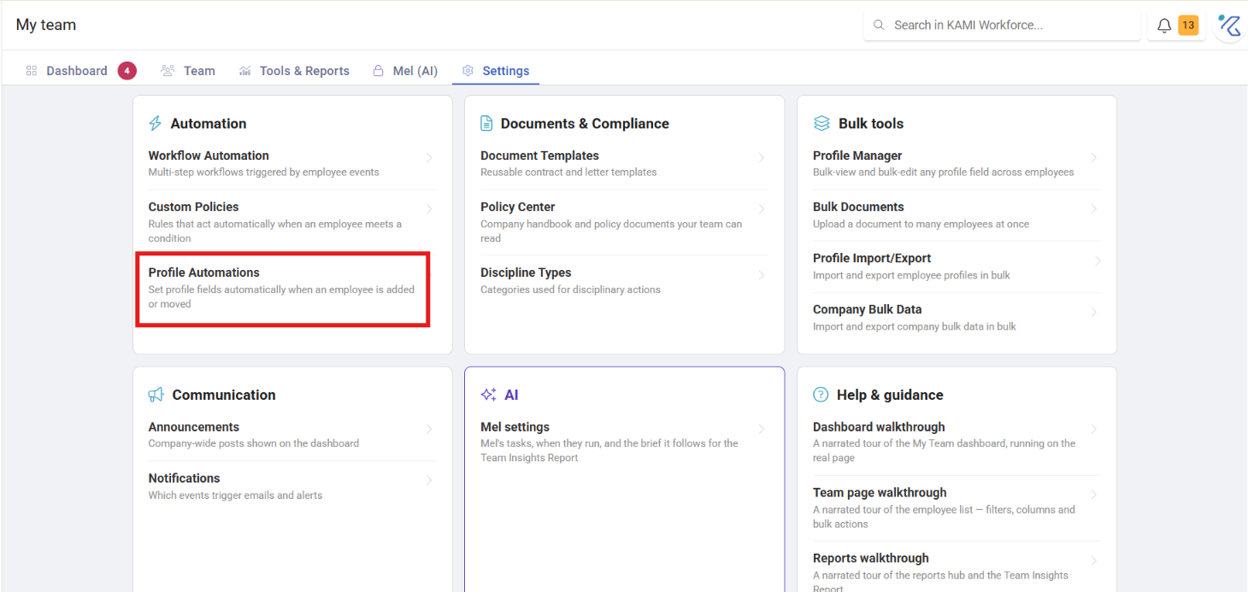
Task: Expand the Workflow Automation chevron
Action: (429, 158)
